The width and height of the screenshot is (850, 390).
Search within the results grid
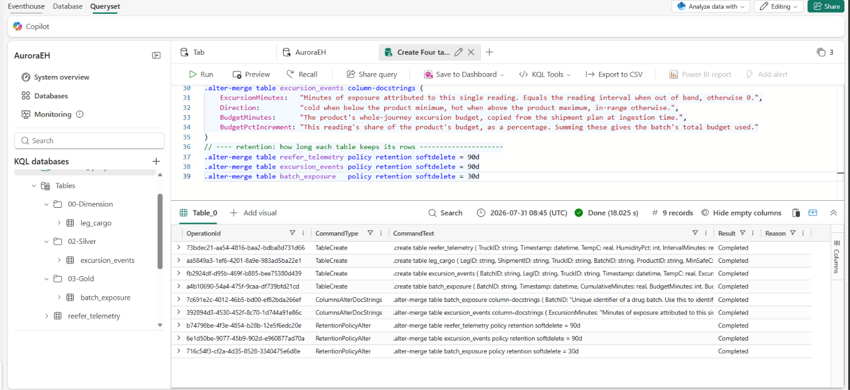(x=445, y=213)
